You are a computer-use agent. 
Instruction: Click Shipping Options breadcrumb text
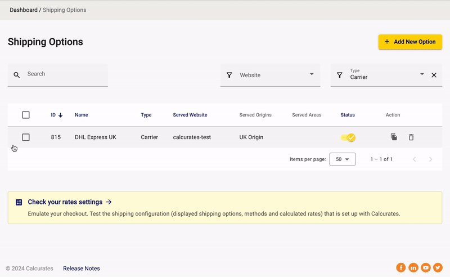pyautogui.click(x=64, y=10)
